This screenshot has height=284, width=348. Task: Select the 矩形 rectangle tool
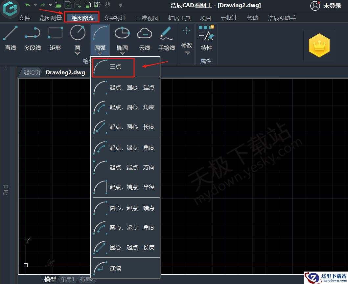click(x=55, y=38)
